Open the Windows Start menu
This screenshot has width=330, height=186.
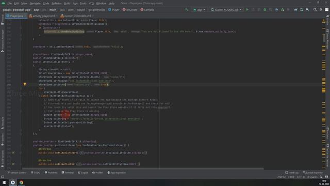pos(4,182)
